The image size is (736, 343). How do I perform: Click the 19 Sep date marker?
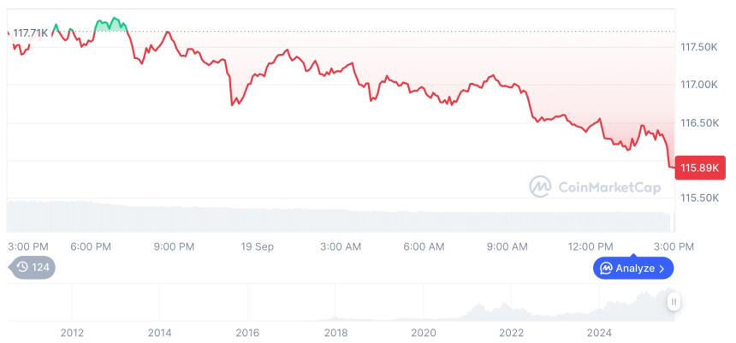click(x=258, y=246)
